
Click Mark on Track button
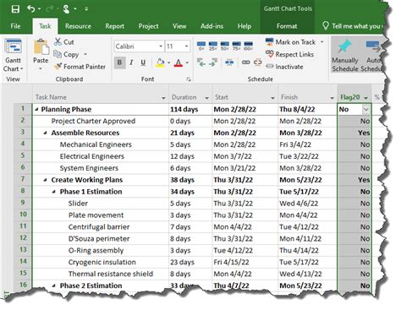(290, 42)
